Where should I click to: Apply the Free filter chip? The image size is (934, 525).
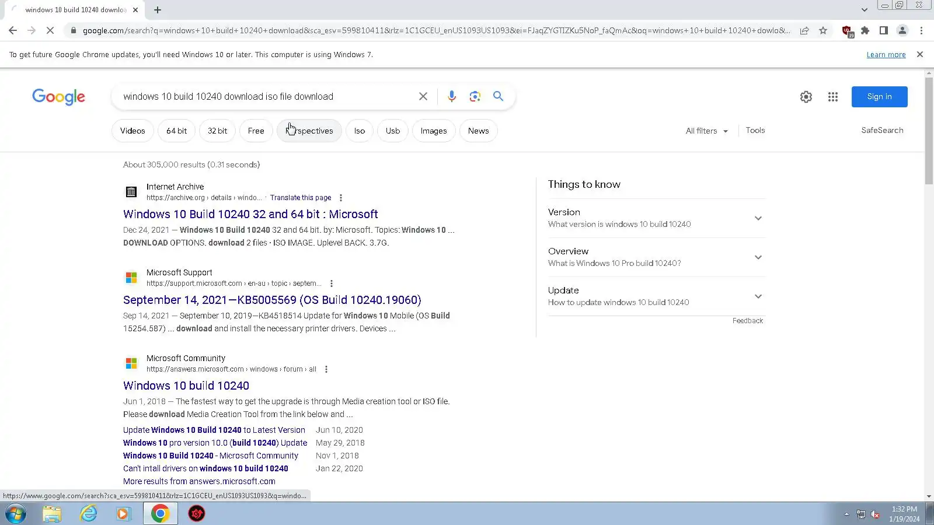[256, 131]
